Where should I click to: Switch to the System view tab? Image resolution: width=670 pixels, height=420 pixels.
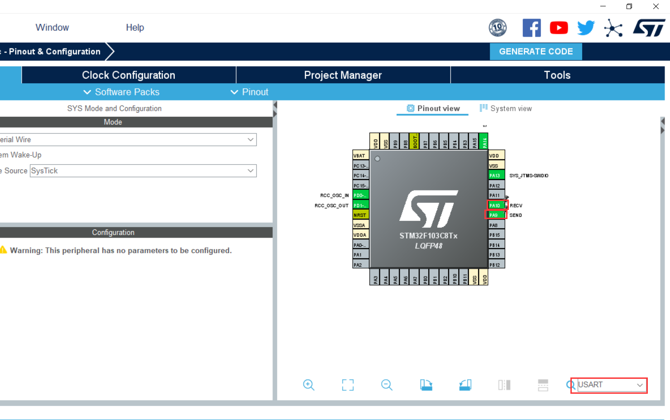[506, 109]
